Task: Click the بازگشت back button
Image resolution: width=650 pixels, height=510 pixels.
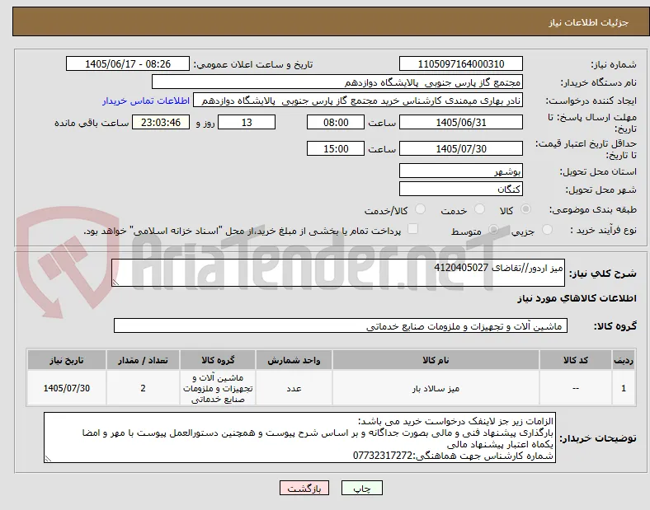Action: pos(304,488)
